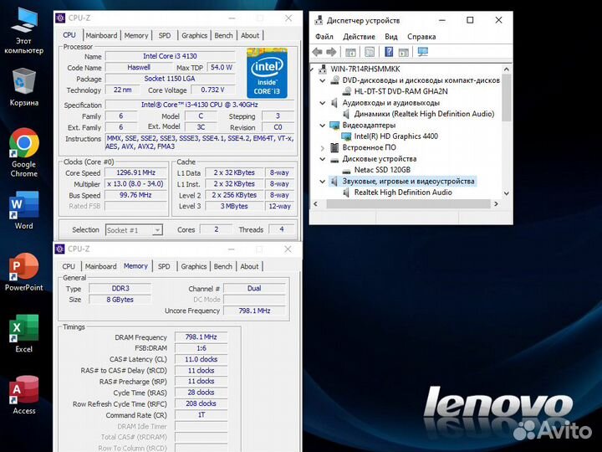Switch to CPU tab in bottom CPU-Z
The width and height of the screenshot is (602, 452).
tap(69, 266)
